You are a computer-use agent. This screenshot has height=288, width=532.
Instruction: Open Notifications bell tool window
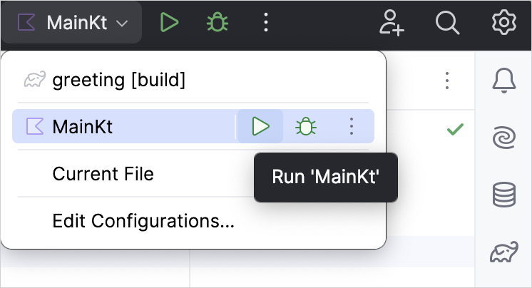click(x=504, y=81)
